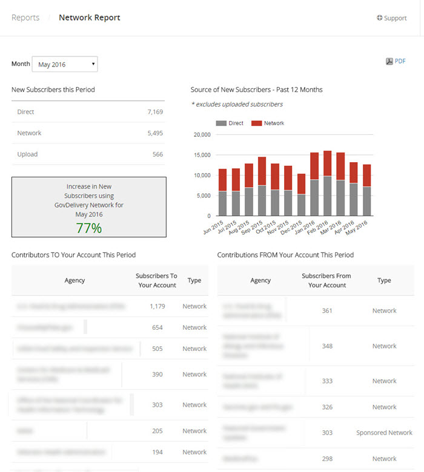Viewport: 424px width, 472px height.
Task: Toggle the red Network legend swatch
Action: [x=256, y=123]
